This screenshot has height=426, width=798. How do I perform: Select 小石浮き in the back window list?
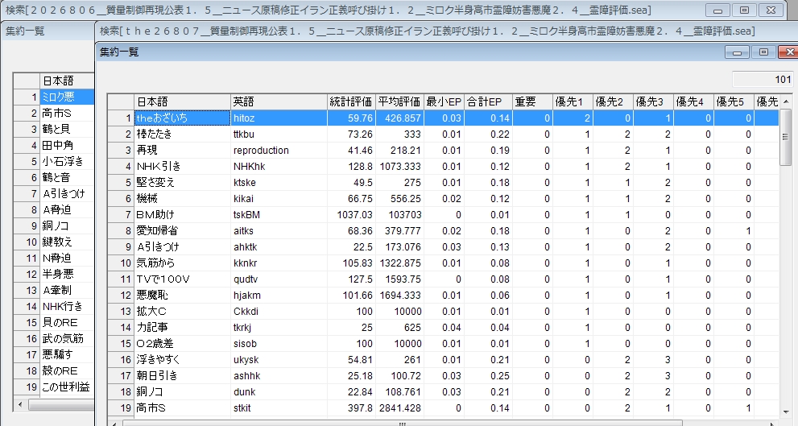click(67, 161)
